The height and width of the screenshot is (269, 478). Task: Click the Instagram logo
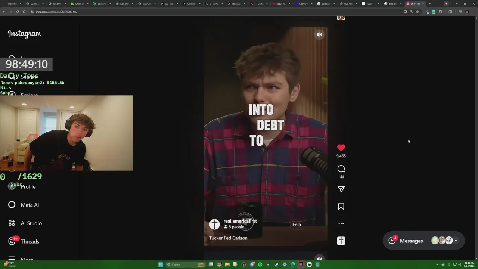pyautogui.click(x=25, y=34)
